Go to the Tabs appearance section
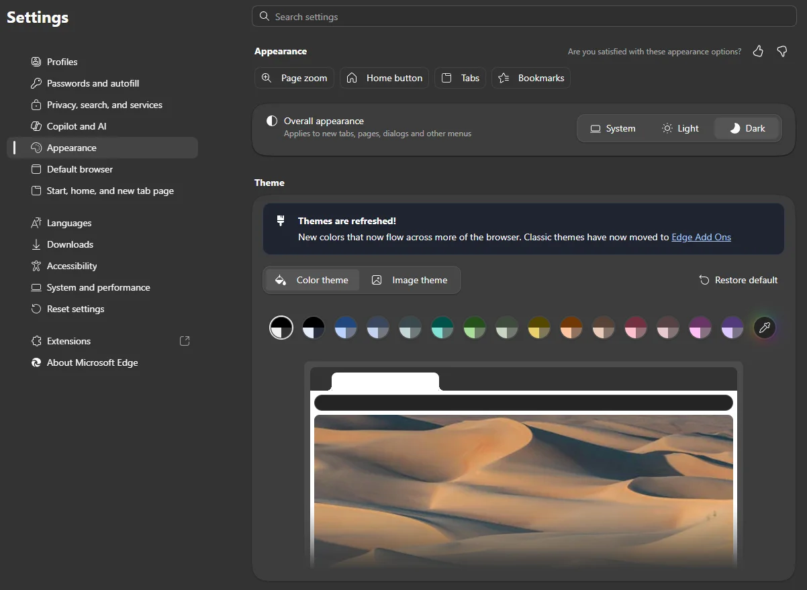Screen dimensions: 807x590 click(x=460, y=78)
